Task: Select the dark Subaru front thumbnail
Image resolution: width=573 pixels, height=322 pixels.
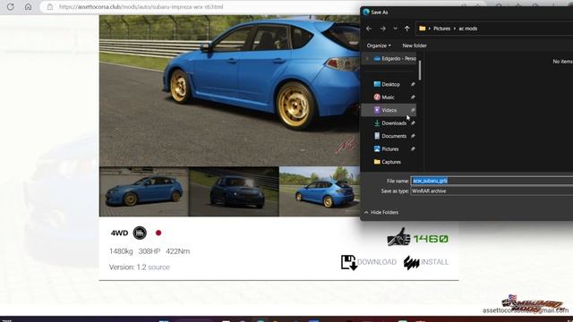Action: click(234, 191)
